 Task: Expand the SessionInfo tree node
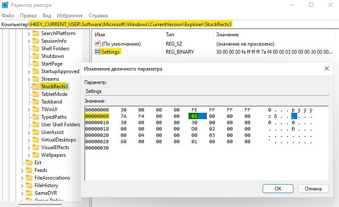coord(29,41)
